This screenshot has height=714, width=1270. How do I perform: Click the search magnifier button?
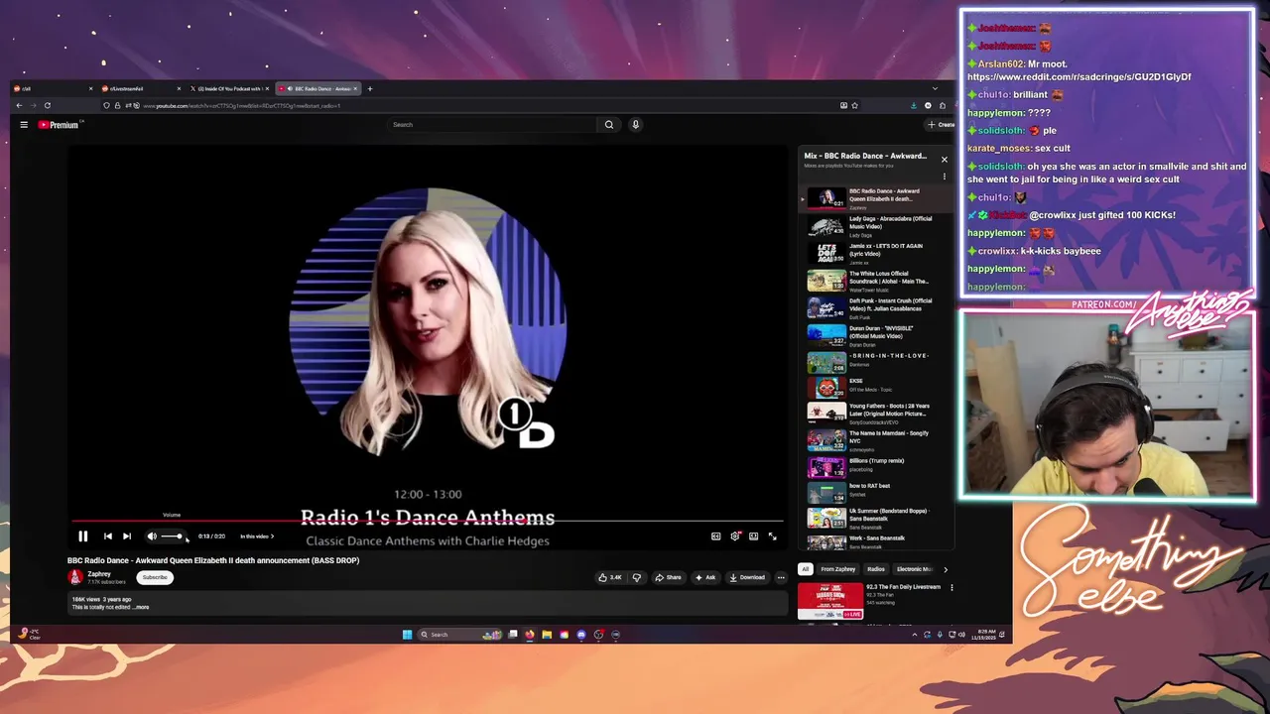pos(609,125)
